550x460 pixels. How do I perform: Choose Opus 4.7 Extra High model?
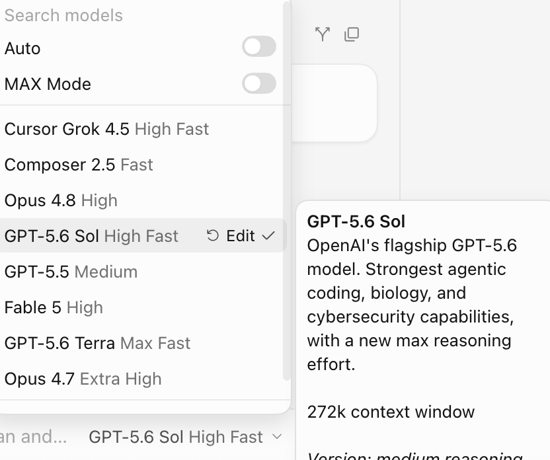coord(142,379)
